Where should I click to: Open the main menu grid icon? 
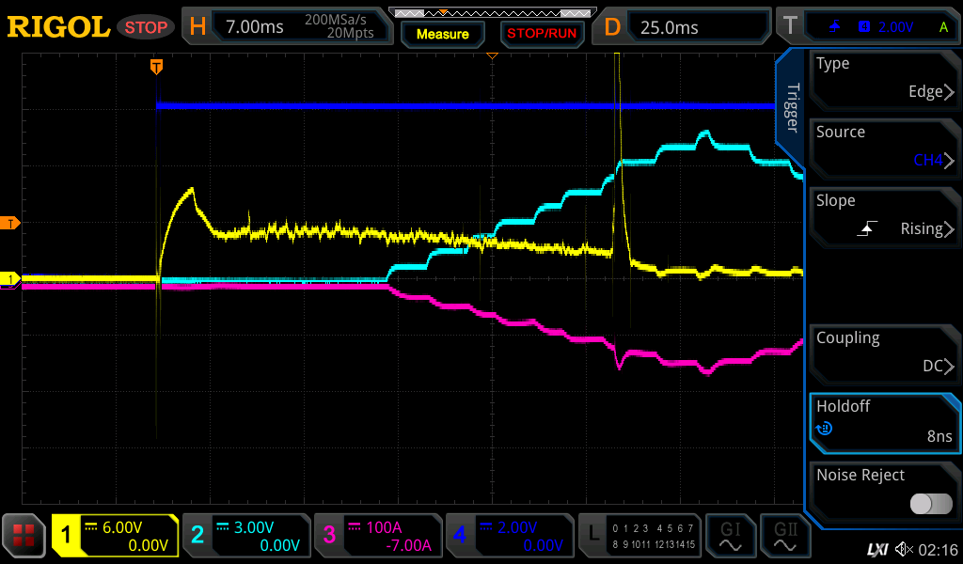[24, 536]
